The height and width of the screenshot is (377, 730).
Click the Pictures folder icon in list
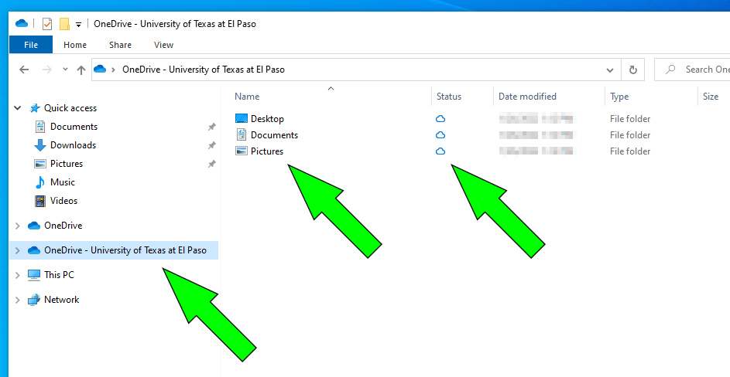[242, 151]
